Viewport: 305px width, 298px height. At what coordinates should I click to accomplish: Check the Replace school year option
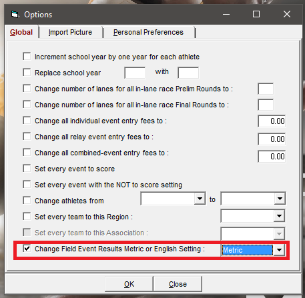tap(27, 72)
